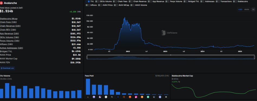Click the Inflows value $19.44m

[76, 44]
